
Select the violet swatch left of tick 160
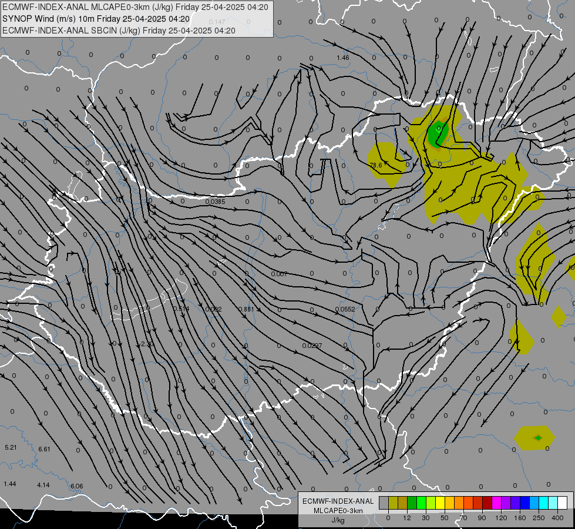(x=516, y=503)
